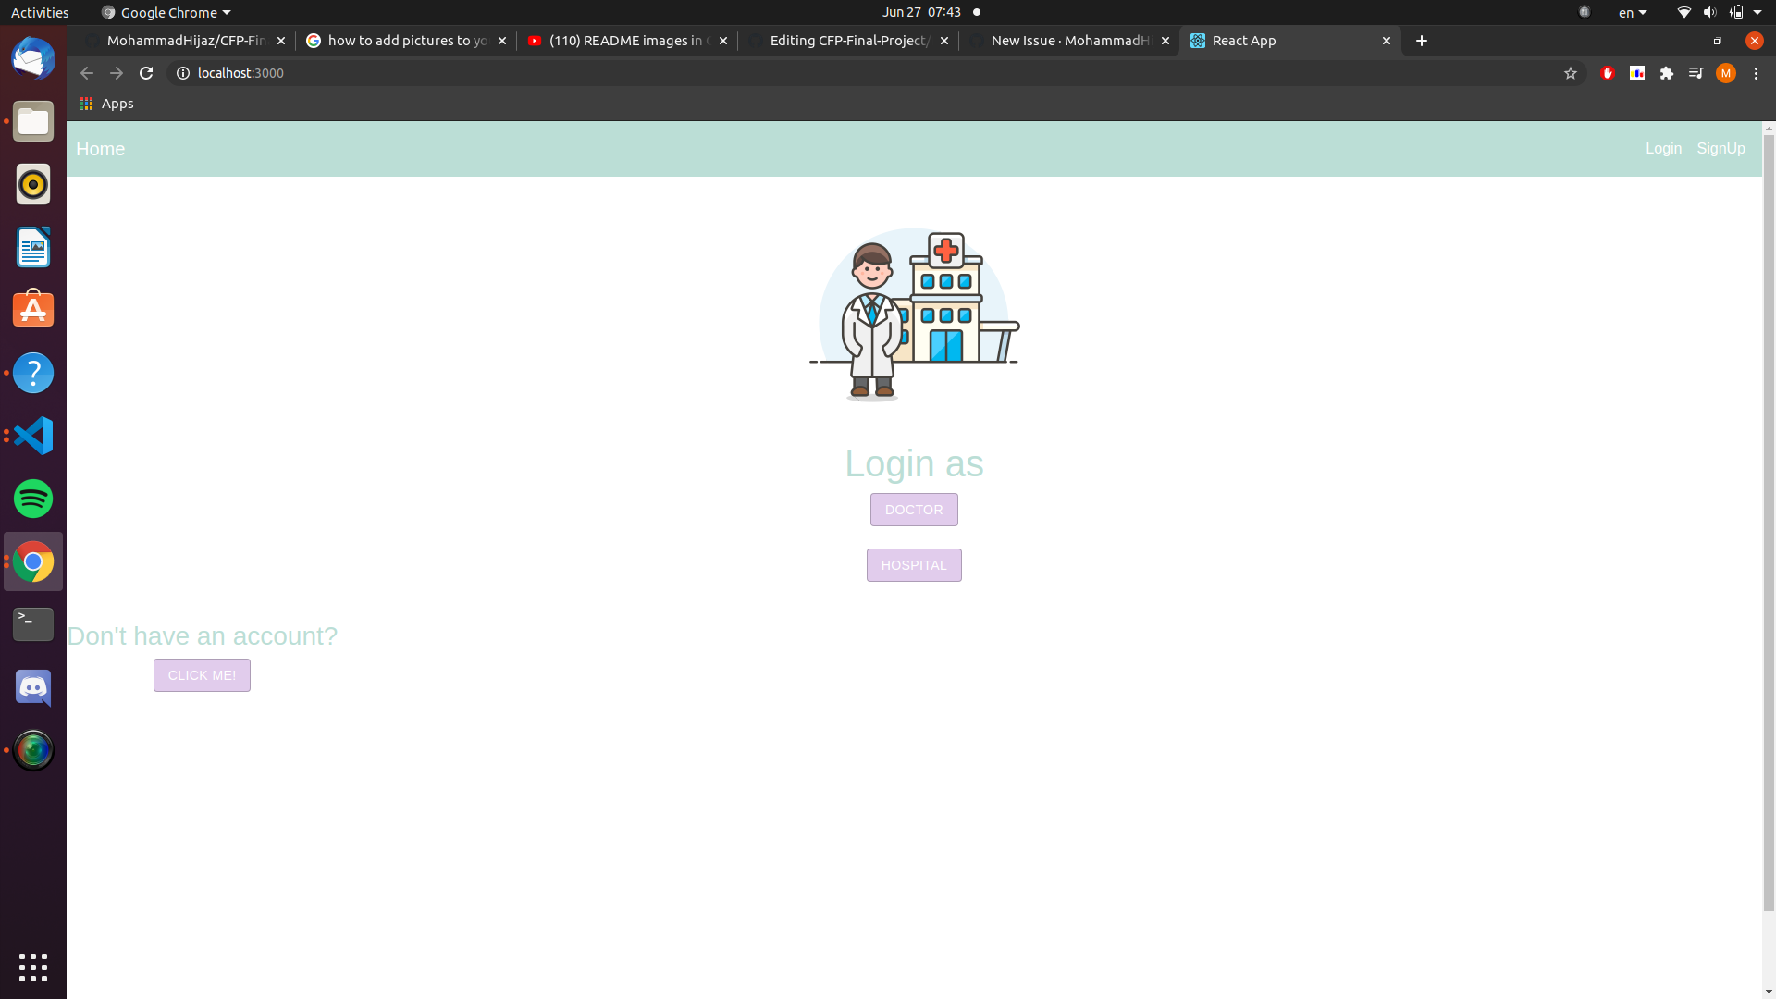The width and height of the screenshot is (1776, 999).
Task: Open the Terminal from the dock
Action: point(33,624)
